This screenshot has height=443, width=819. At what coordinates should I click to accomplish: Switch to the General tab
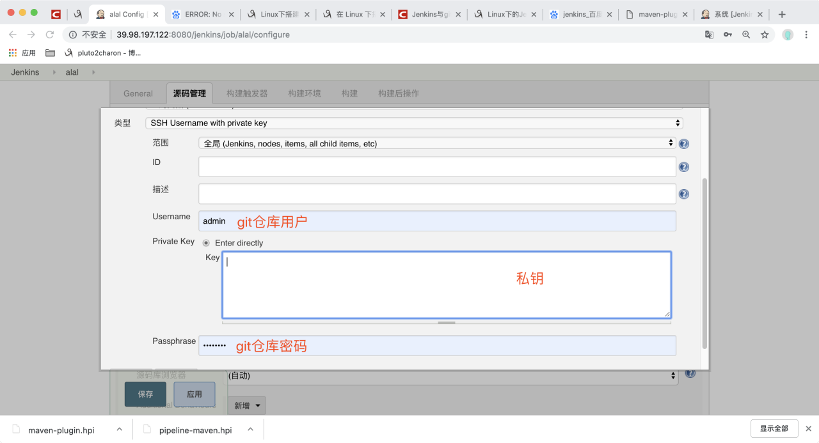(x=138, y=93)
